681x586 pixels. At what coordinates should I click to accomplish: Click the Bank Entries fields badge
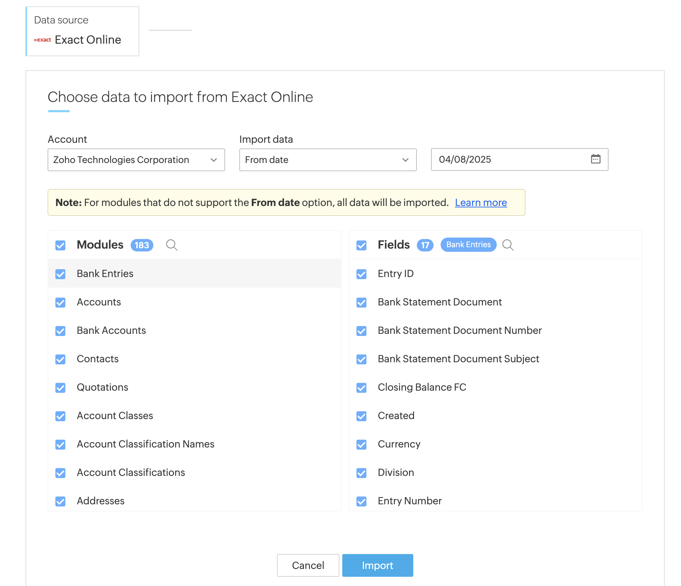468,245
